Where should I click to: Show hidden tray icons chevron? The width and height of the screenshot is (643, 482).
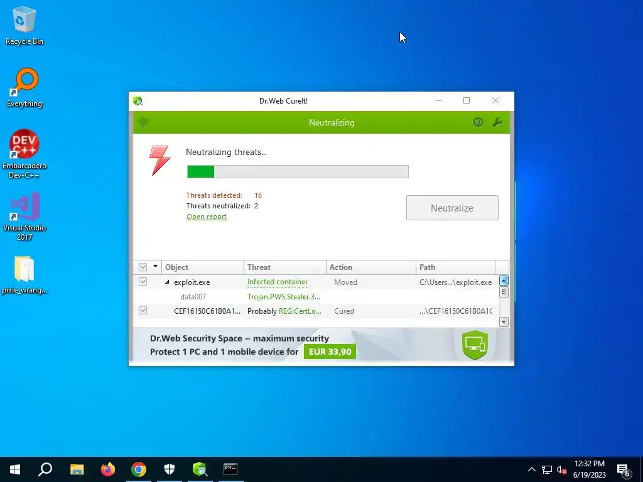pyautogui.click(x=531, y=469)
